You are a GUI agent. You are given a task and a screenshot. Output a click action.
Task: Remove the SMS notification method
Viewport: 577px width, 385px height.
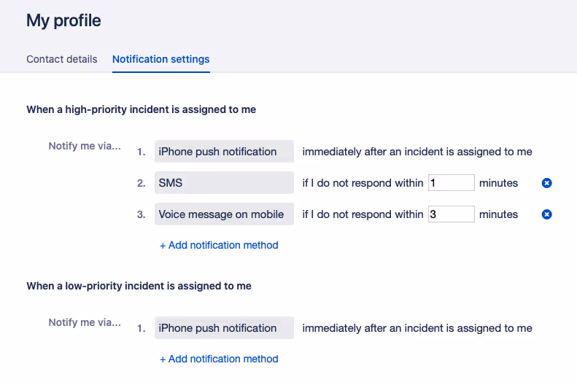[547, 183]
